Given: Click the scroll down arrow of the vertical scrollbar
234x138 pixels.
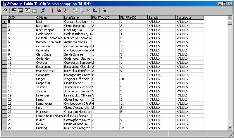Looking at the screenshot, I should [x=230, y=128].
